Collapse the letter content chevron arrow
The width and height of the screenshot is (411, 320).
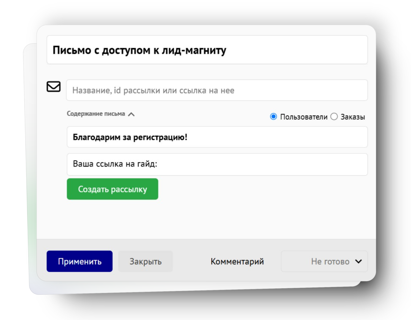[131, 114]
